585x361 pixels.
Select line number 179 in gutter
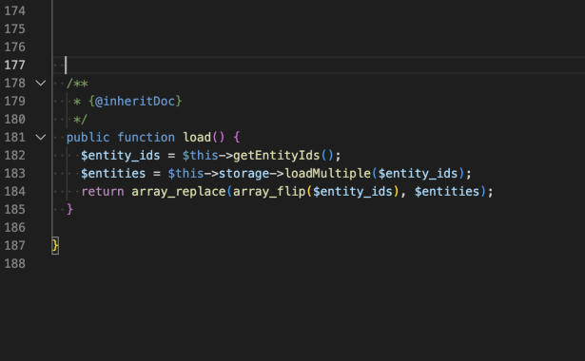tap(15, 102)
